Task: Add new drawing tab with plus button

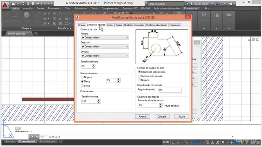Action: pos(36,33)
